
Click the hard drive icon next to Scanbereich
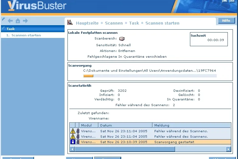click(x=122, y=39)
